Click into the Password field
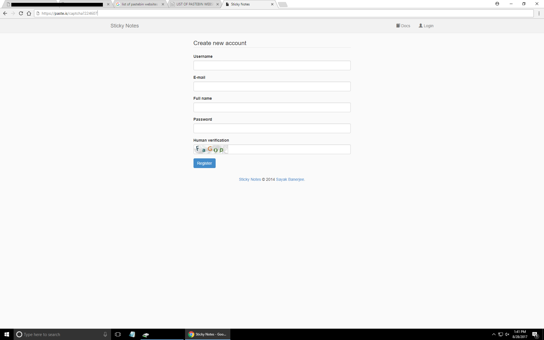This screenshot has width=544, height=340. 272,128
